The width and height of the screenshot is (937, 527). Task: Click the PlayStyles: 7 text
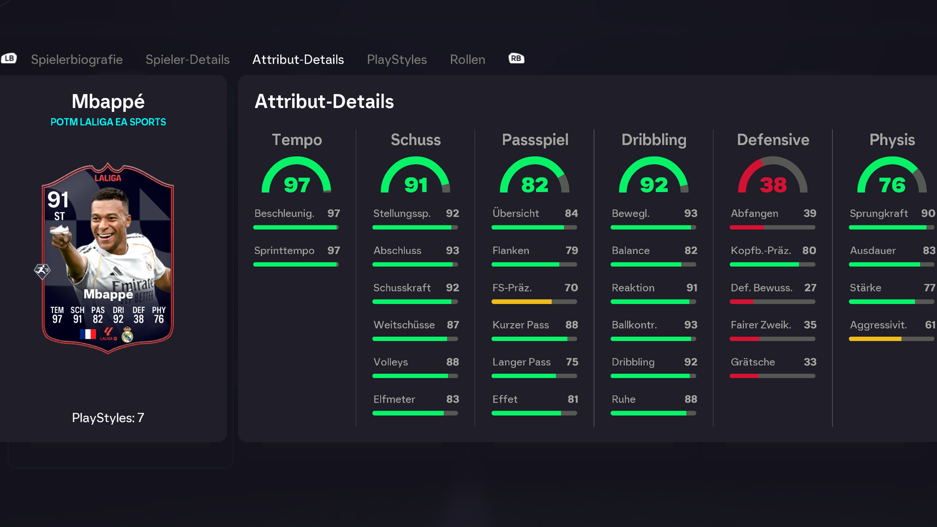108,418
